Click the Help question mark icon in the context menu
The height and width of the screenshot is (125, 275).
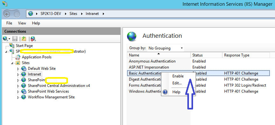click(x=165, y=92)
